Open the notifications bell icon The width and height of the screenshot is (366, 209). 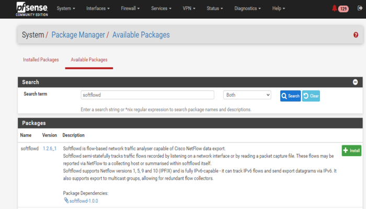[x=334, y=8]
